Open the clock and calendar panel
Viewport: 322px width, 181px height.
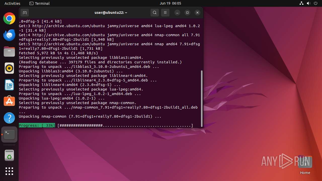click(170, 3)
